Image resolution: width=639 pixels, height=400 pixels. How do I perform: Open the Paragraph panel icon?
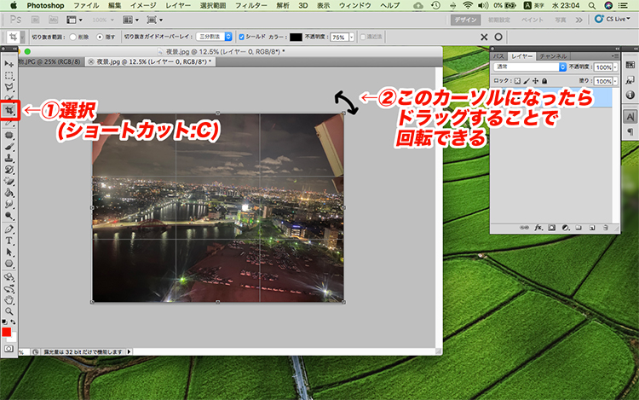tap(630, 131)
